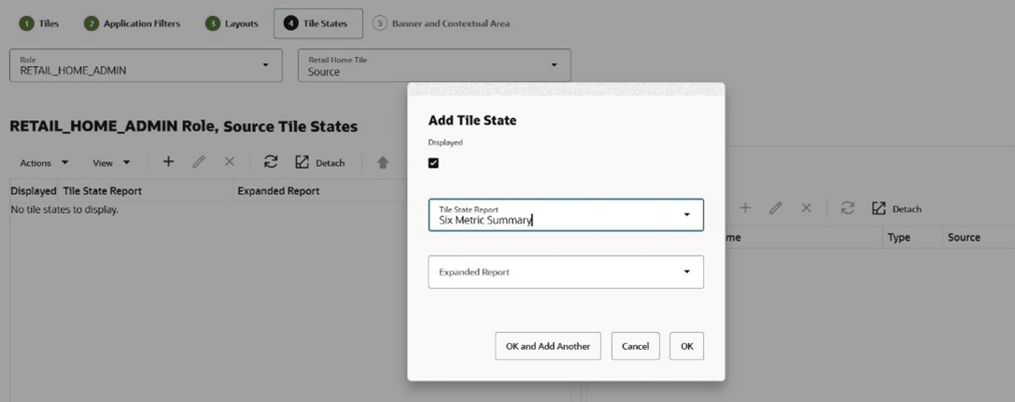Click the delete X icon in right panel toolbar
The width and height of the screenshot is (1015, 402).
tap(806, 208)
